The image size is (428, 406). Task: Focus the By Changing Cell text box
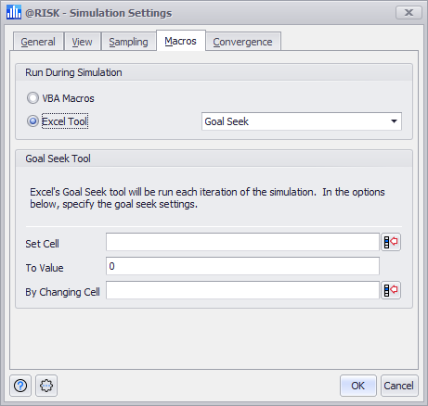point(242,290)
